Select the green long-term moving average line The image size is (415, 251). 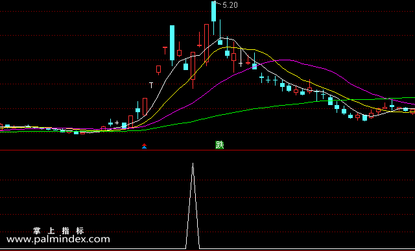pyautogui.click(x=265, y=108)
